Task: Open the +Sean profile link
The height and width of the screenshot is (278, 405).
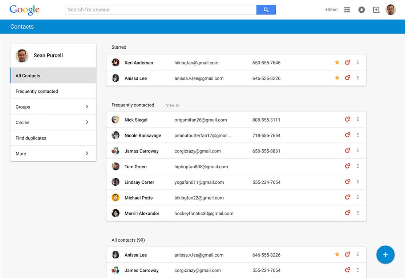Action: click(331, 10)
